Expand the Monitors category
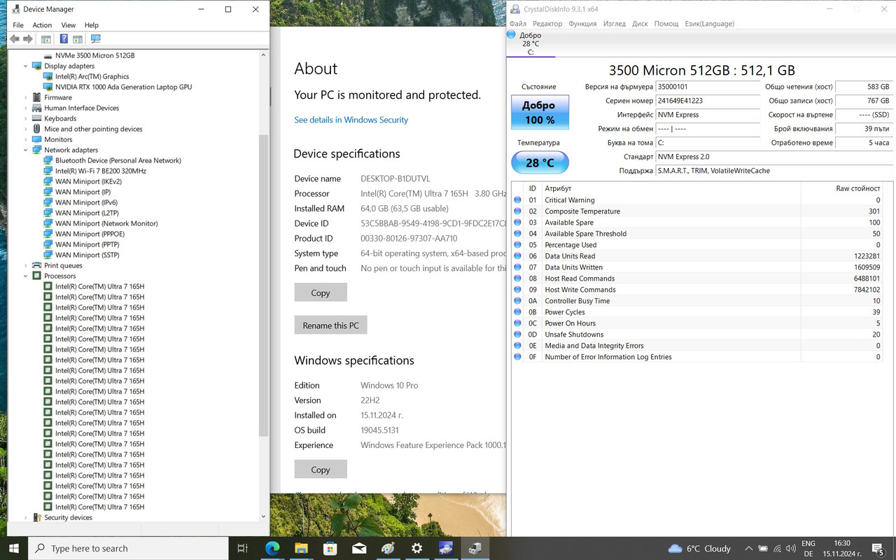 pyautogui.click(x=26, y=139)
